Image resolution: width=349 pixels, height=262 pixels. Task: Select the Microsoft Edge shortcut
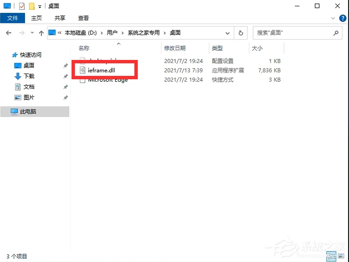(x=108, y=80)
